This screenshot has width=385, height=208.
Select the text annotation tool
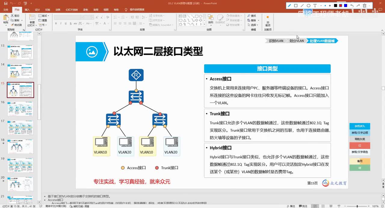315,5
